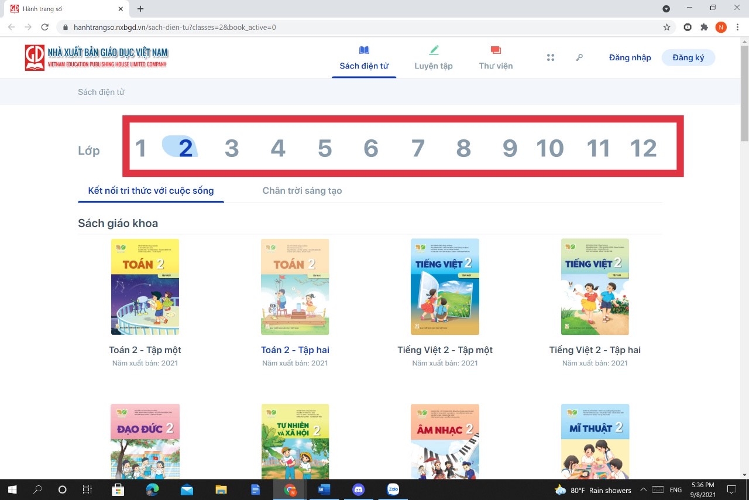Image resolution: width=749 pixels, height=500 pixels.
Task: Open Tiếng Việt 2 Tập một cover thumbnail
Action: [x=445, y=287]
